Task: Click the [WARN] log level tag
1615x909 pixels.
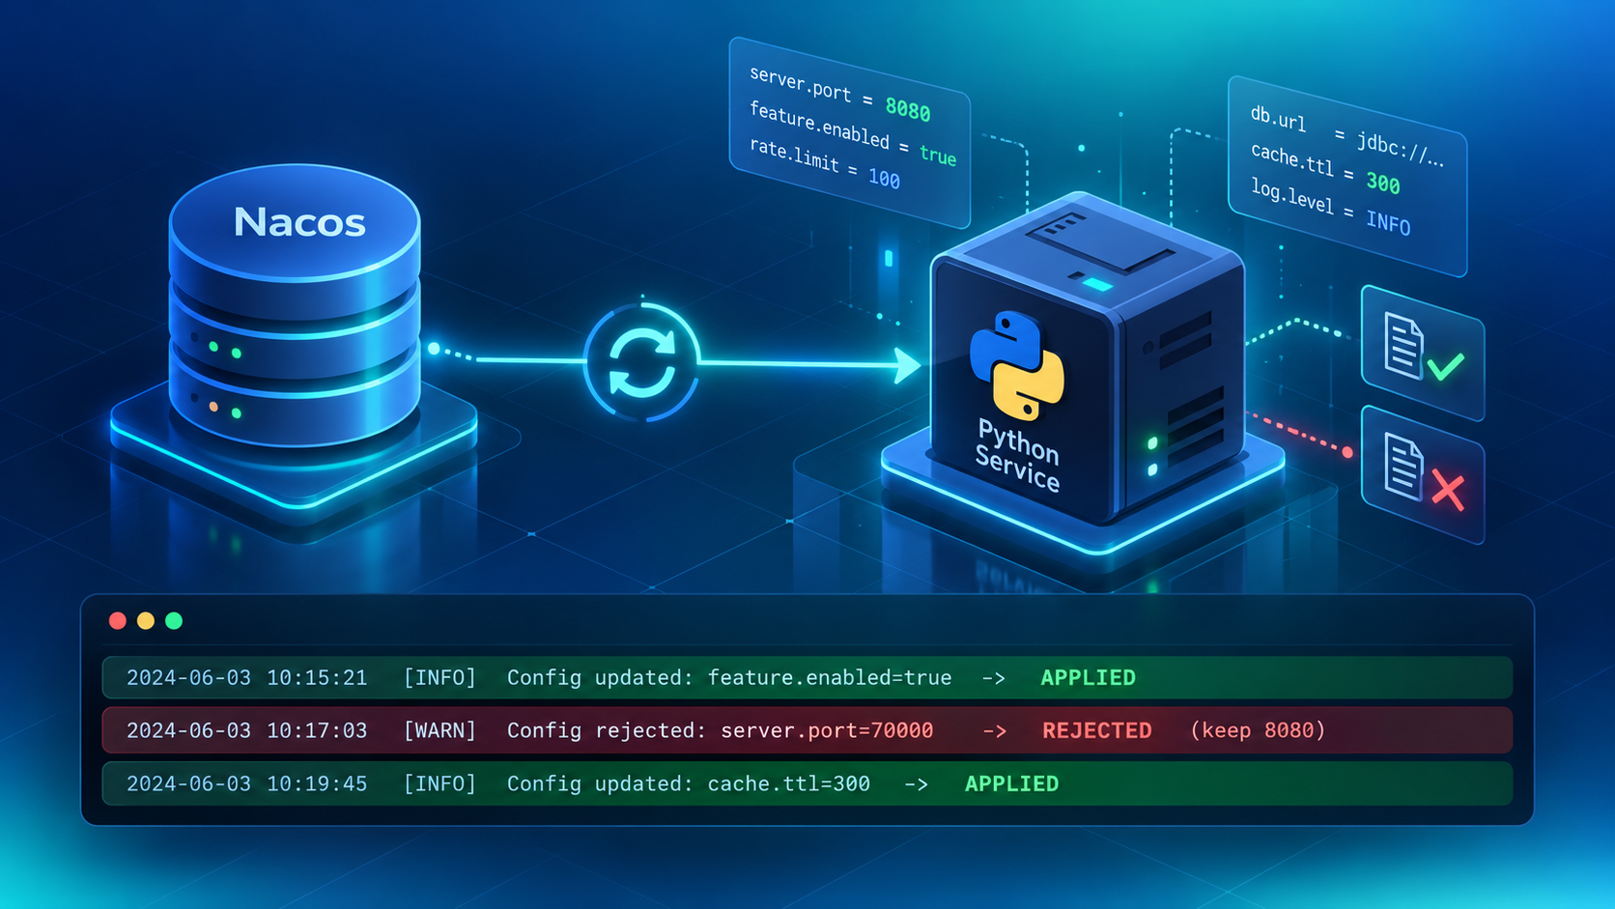Action: pos(440,730)
